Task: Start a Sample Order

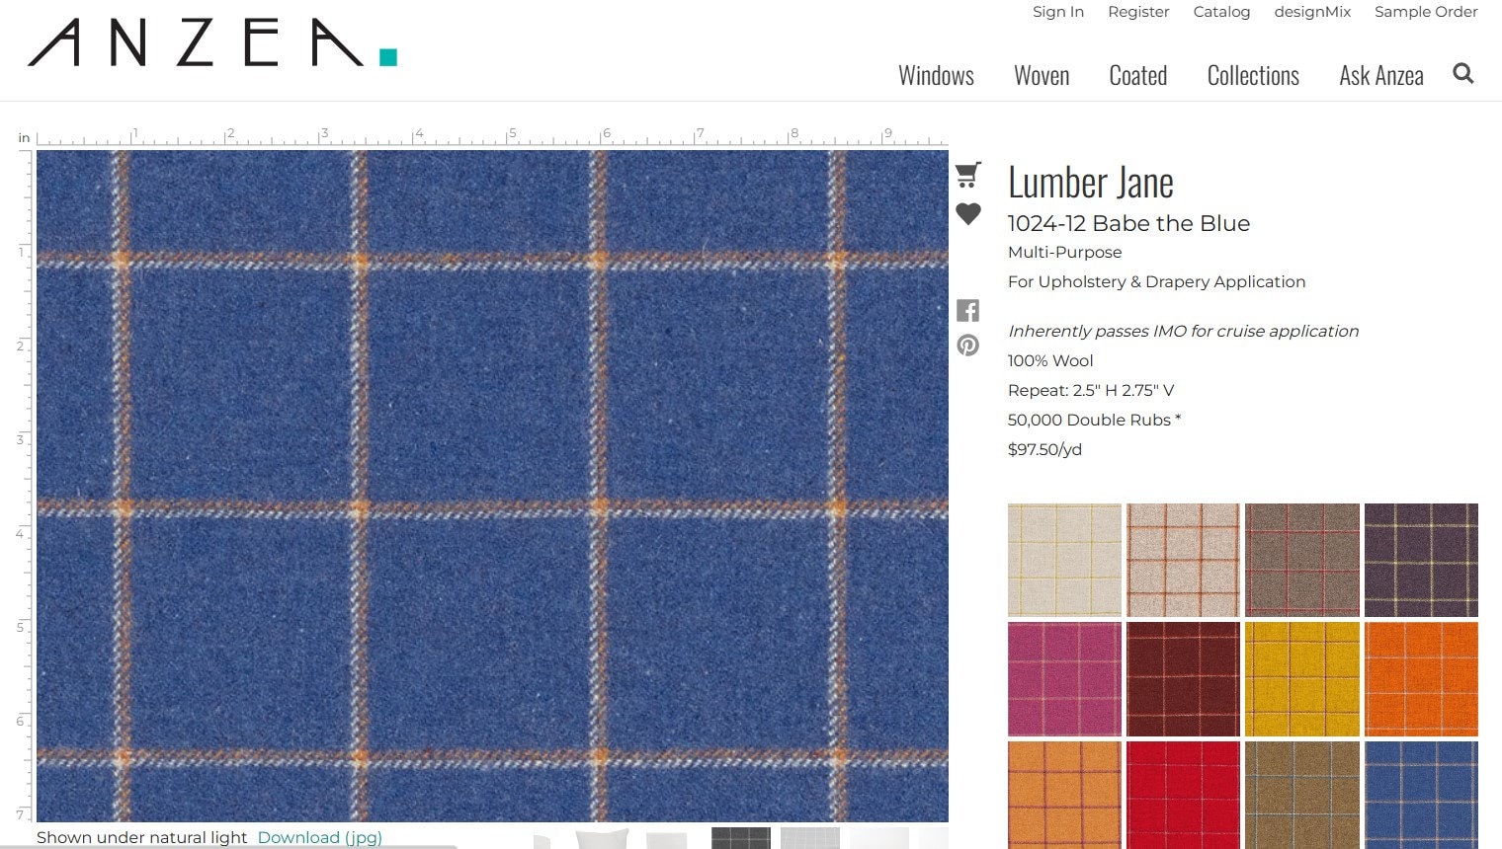Action: [x=1426, y=12]
